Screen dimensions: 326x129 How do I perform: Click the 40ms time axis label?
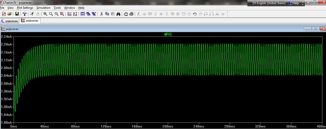point(44,126)
